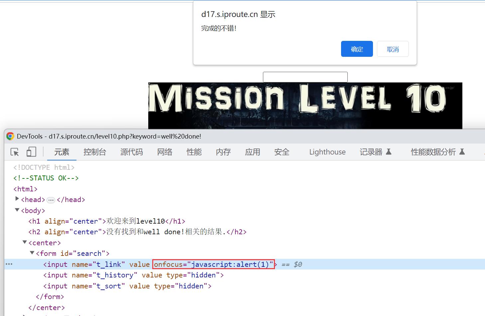The width and height of the screenshot is (485, 316).
Task: Click the Mission Level 10 banner image
Action: (x=305, y=105)
